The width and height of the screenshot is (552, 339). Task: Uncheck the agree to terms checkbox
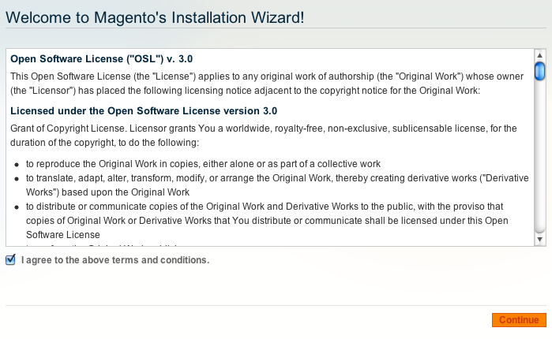click(10, 260)
